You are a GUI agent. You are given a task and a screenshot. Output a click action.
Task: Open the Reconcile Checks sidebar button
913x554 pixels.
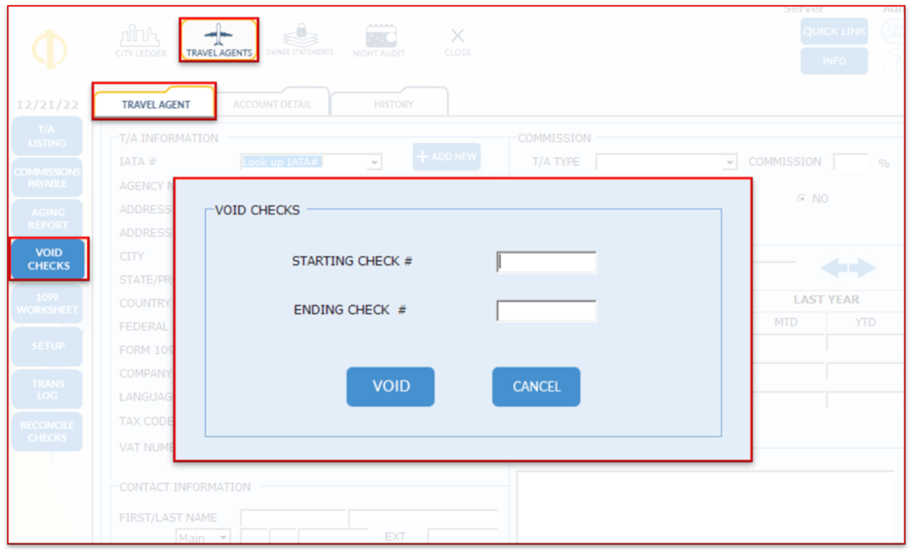coord(47,432)
